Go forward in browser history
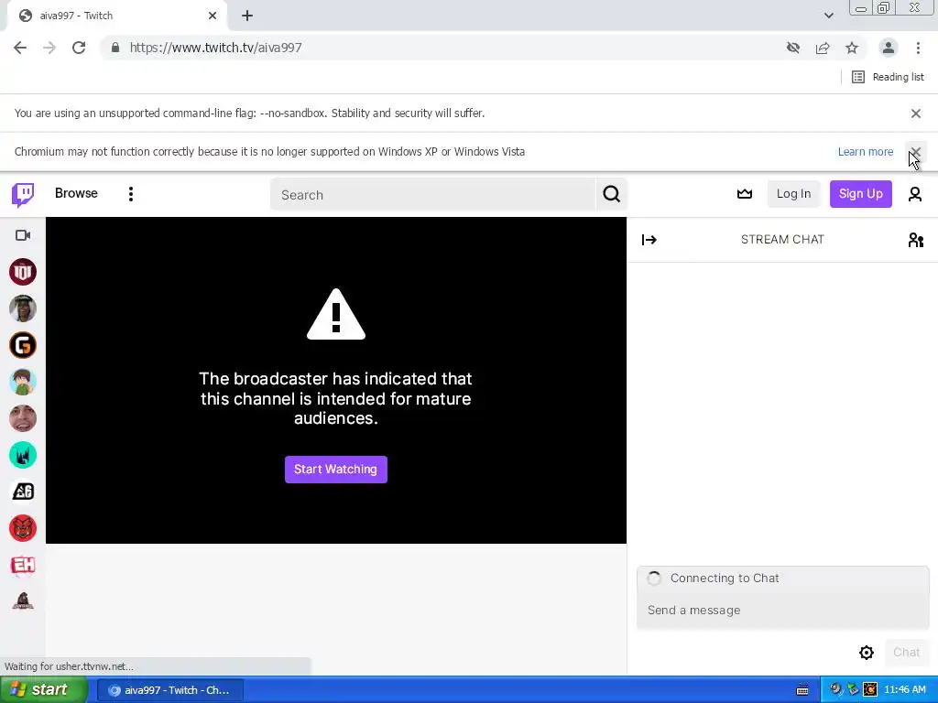 (x=49, y=48)
